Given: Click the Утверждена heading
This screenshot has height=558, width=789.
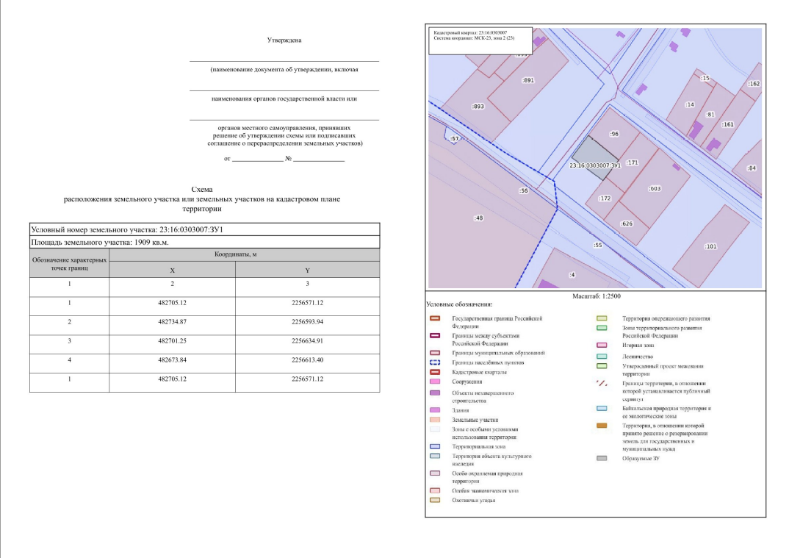Looking at the screenshot, I should pyautogui.click(x=284, y=40).
